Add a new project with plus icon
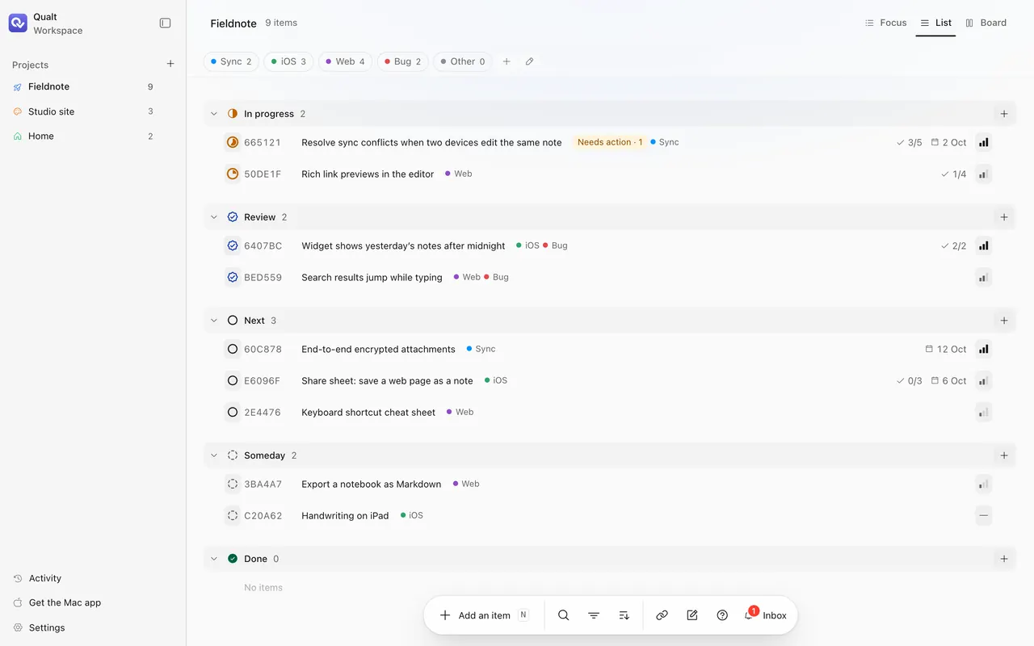This screenshot has width=1034, height=646. [170, 65]
